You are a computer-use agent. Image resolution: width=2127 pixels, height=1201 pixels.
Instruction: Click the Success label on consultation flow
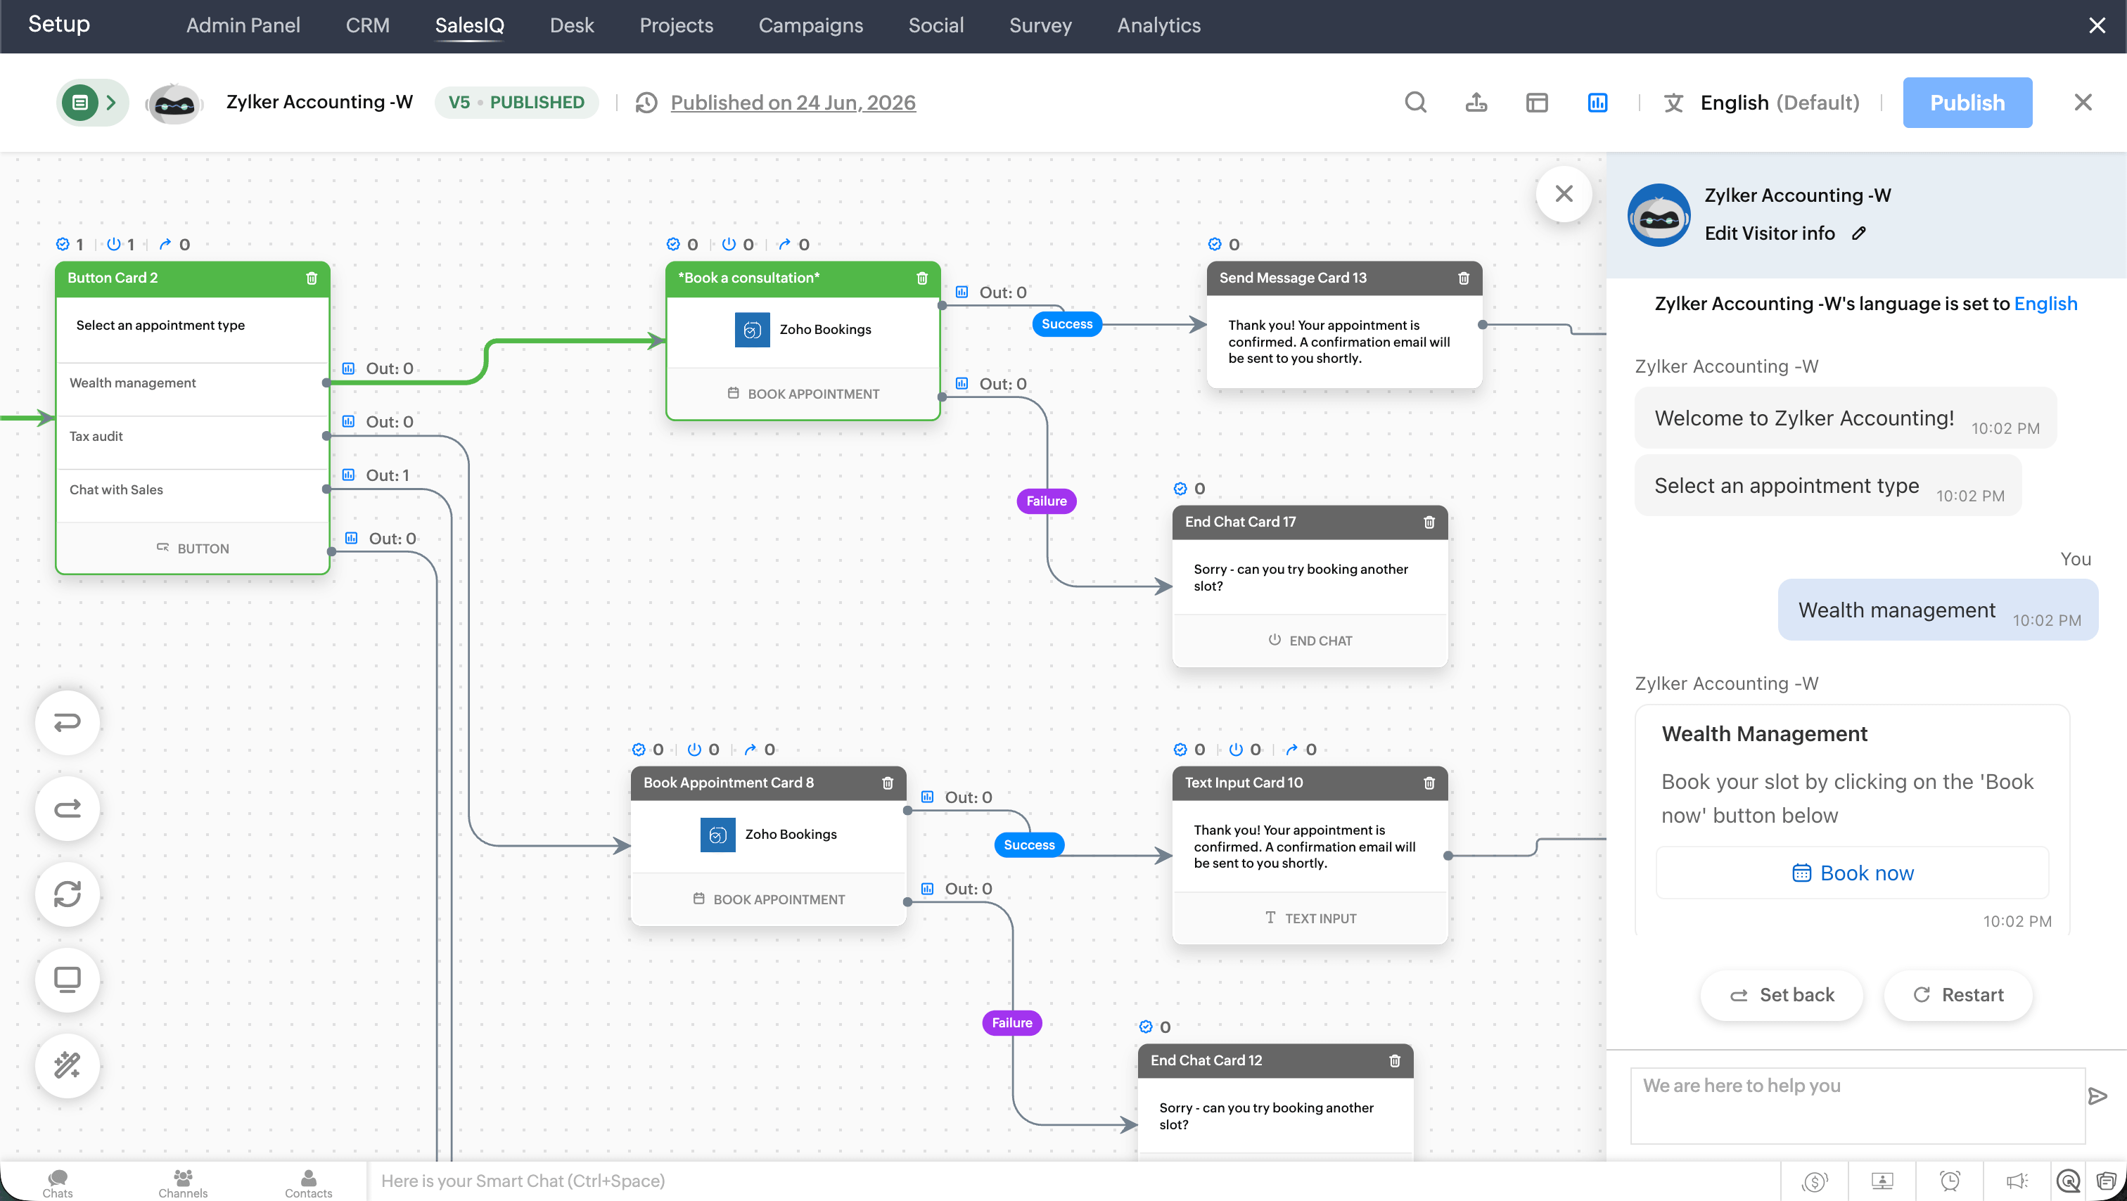[x=1066, y=323]
